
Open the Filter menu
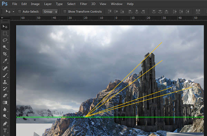(x=83, y=4)
